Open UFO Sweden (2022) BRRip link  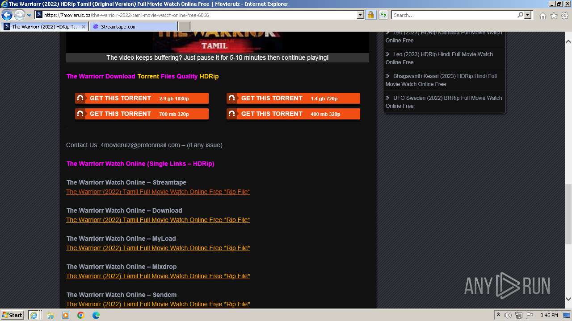pyautogui.click(x=444, y=102)
